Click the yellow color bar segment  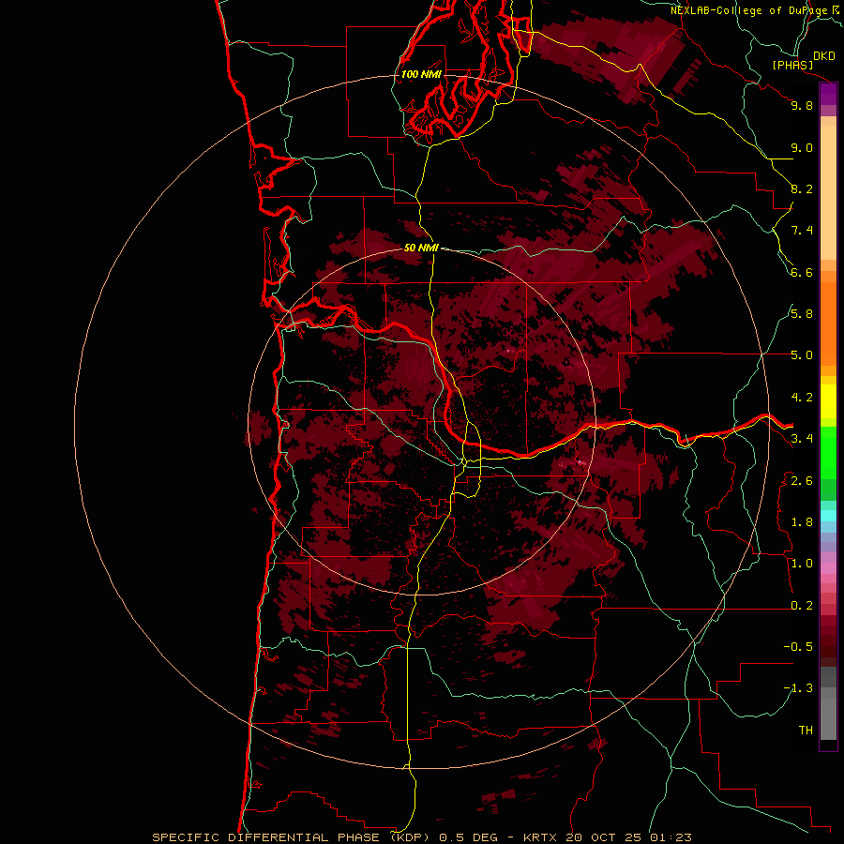click(x=828, y=401)
